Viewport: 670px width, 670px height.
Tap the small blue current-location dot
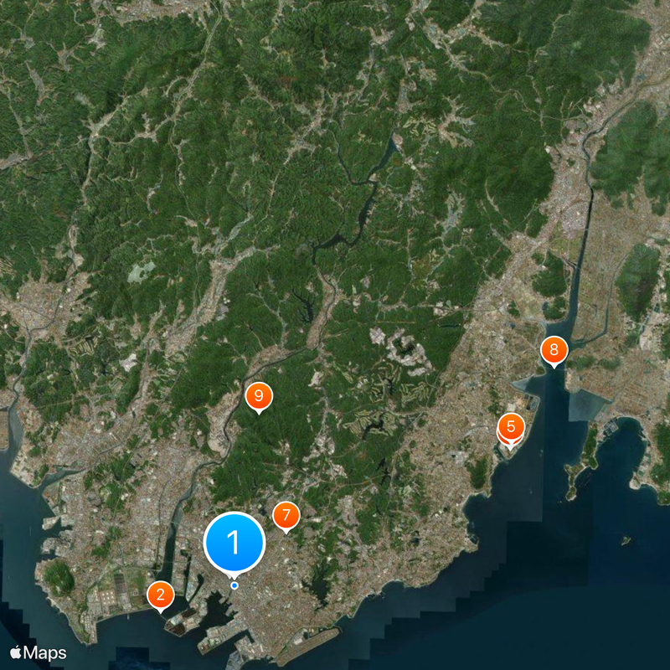234,585
